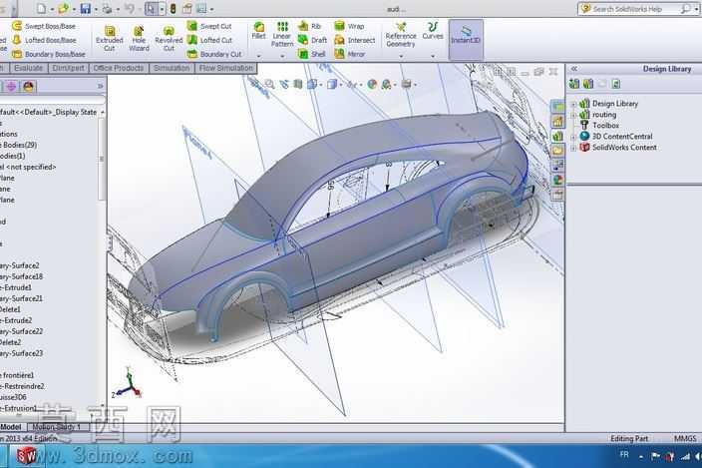Click the Undo icon
Screen dimensions: 702x468
tap(129, 9)
